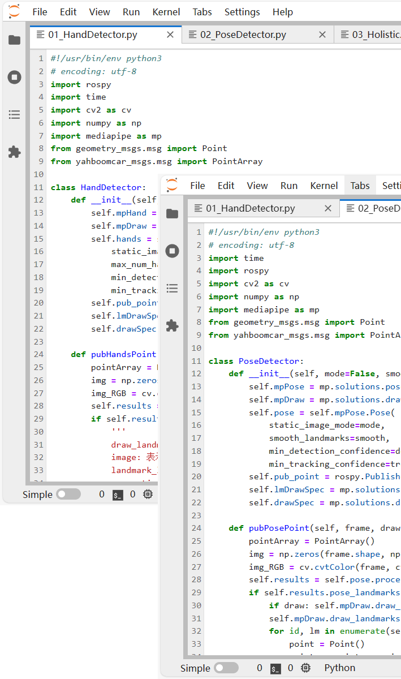Open Tabs menu in back window
Image resolution: width=401 pixels, height=679 pixels.
click(x=202, y=12)
